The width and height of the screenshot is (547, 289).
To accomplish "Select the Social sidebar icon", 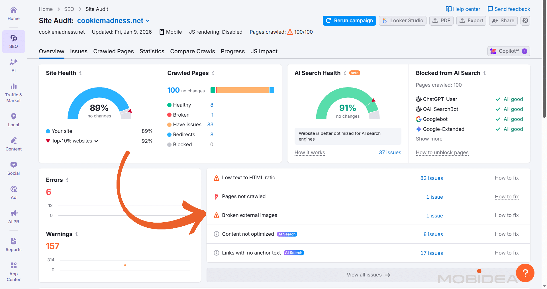I will pos(13,168).
